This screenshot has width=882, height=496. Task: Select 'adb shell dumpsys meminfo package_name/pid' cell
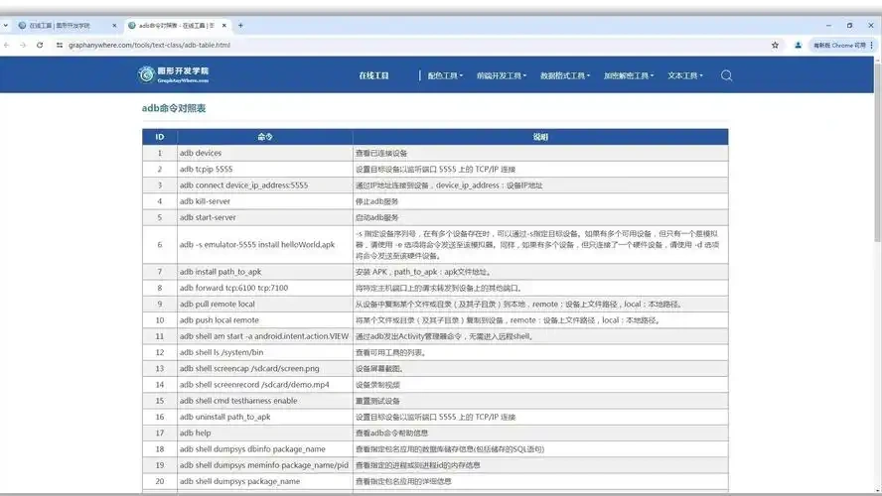pyautogui.click(x=265, y=465)
